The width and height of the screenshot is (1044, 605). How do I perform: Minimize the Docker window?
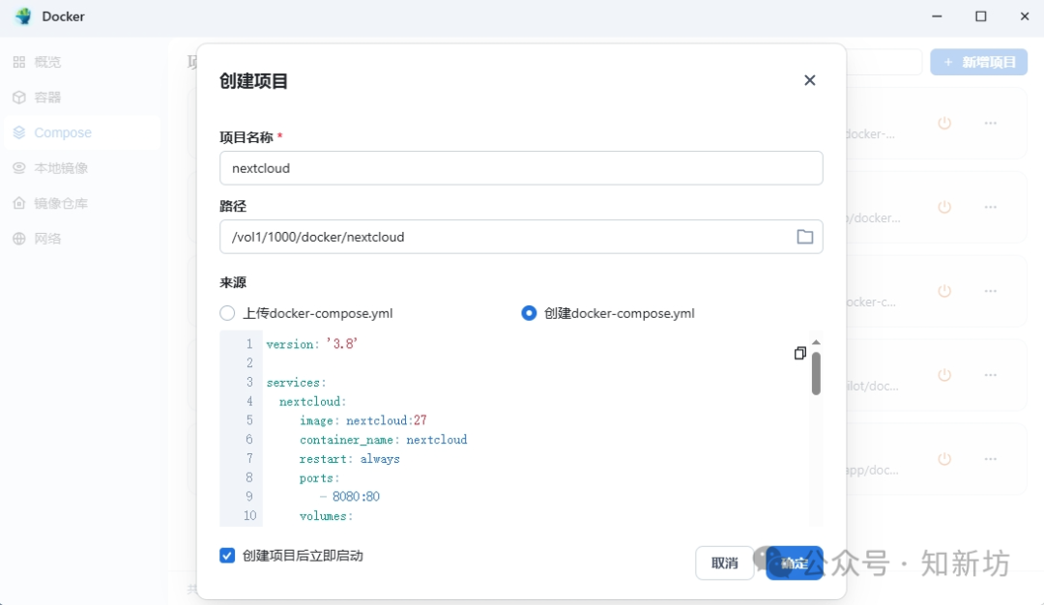tap(937, 16)
